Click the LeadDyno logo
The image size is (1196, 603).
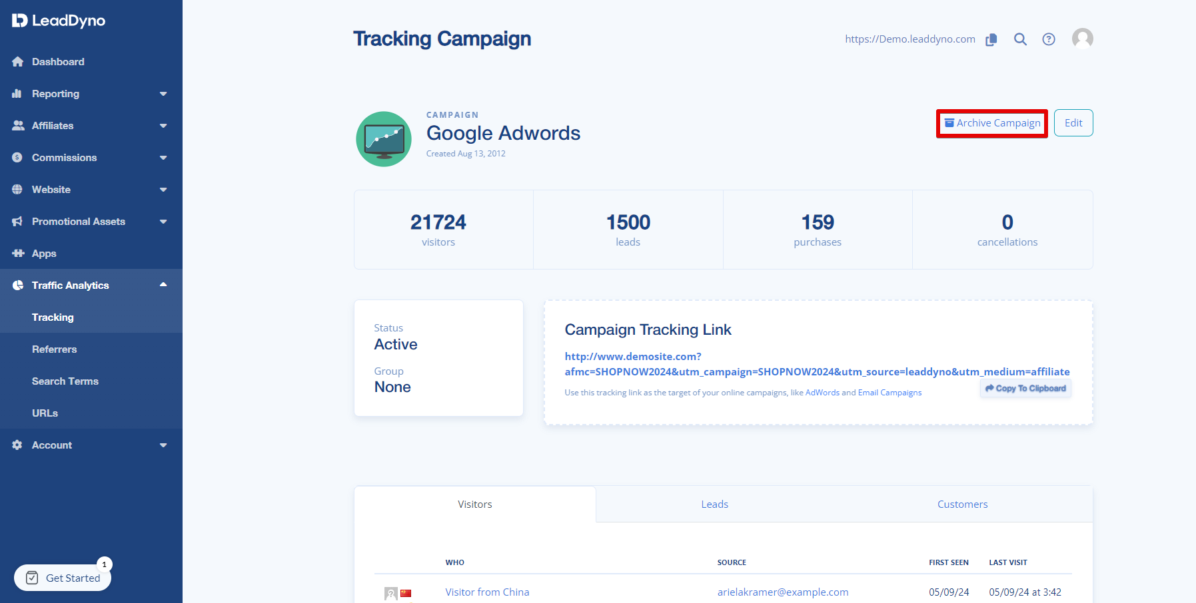point(59,21)
